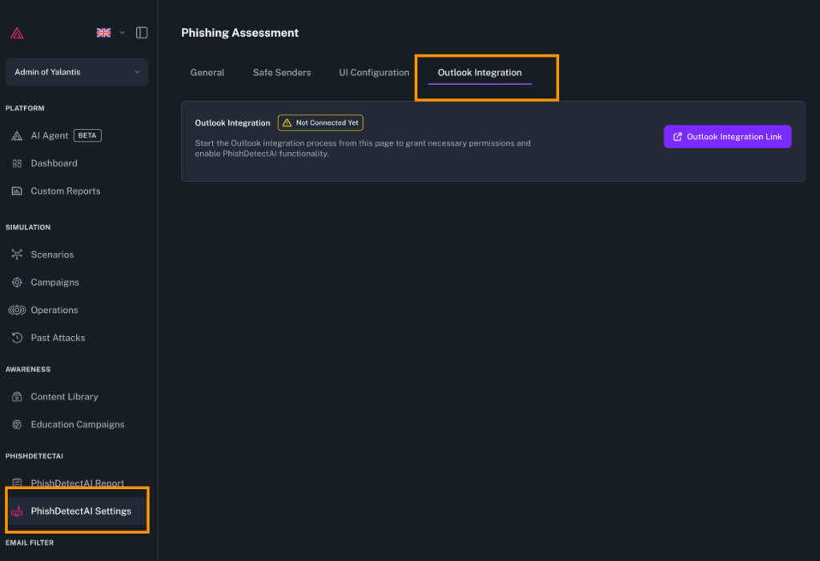Expand the Admin of Yalantis dropdown
Viewport: 820px width, 561px height.
[x=77, y=72]
